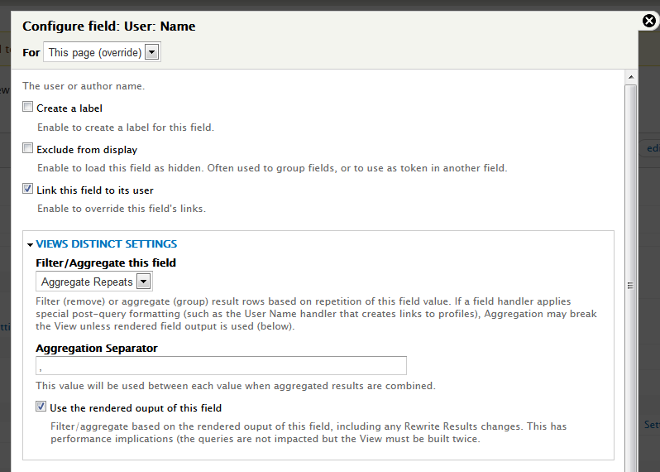
Task: Click the Create a label text label
Action: pyautogui.click(x=69, y=108)
